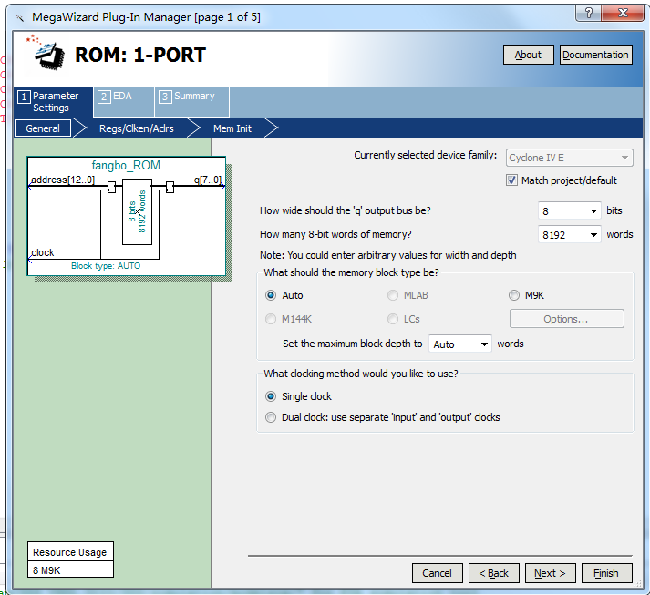
Task: Click the Cancel button
Action: tap(438, 573)
